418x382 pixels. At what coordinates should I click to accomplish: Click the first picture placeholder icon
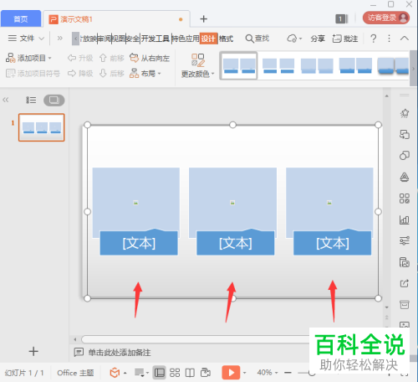135,203
